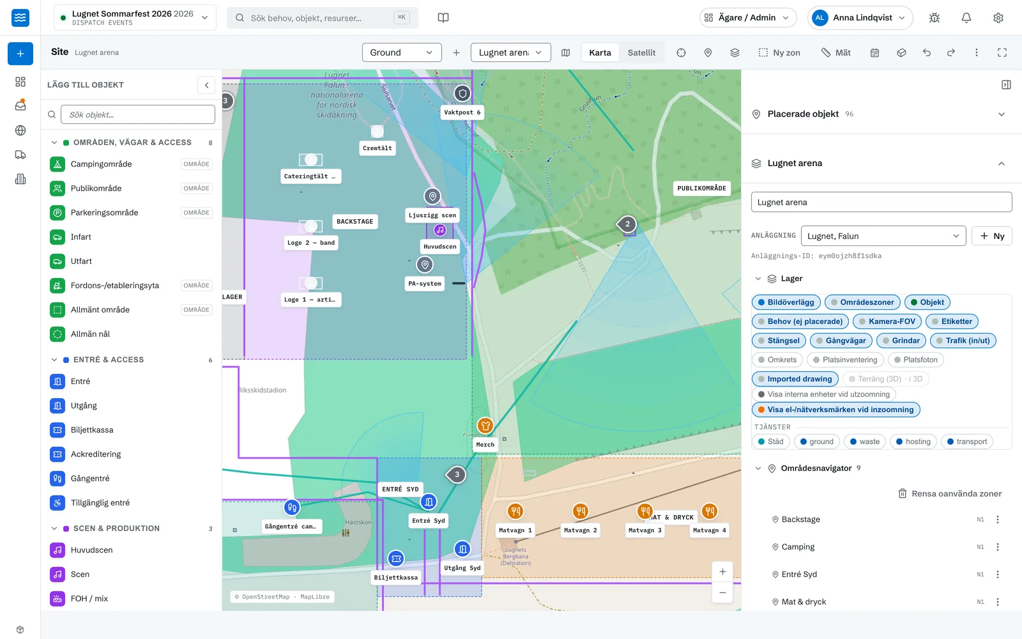Zoom in the map with plus button
The height and width of the screenshot is (639, 1022).
click(x=722, y=572)
